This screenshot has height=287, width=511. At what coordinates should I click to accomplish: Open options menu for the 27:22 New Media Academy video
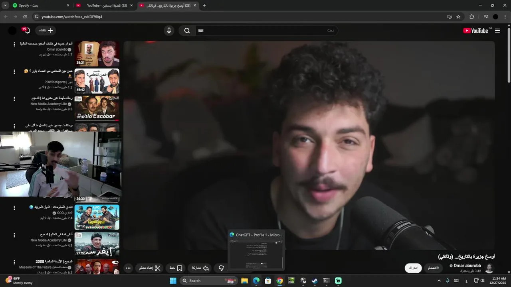[14, 235]
